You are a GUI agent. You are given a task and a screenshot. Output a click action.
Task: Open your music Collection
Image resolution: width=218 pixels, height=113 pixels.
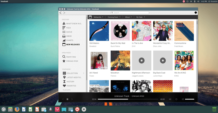click(70, 73)
